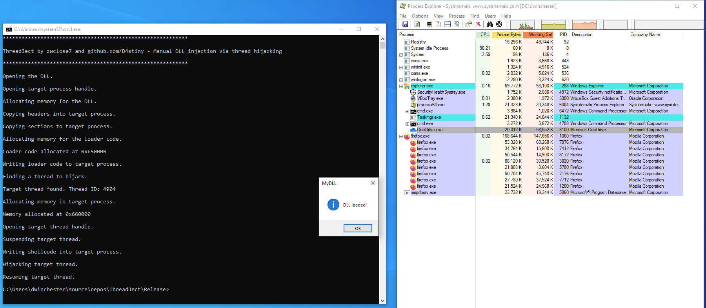Click the Save icon in Process Explorer toolbar
The width and height of the screenshot is (706, 308).
(405, 24)
